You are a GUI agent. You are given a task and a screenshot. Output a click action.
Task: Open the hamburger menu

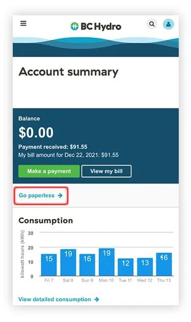coord(23,23)
